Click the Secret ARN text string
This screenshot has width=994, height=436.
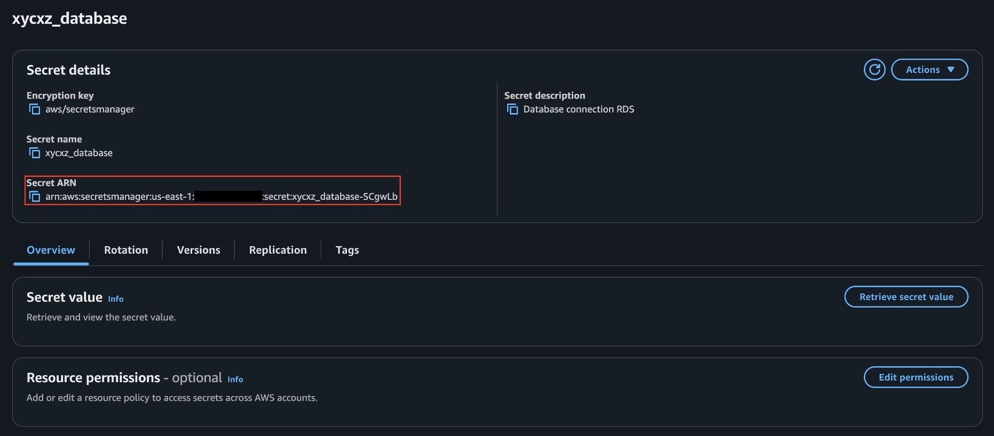click(x=221, y=197)
